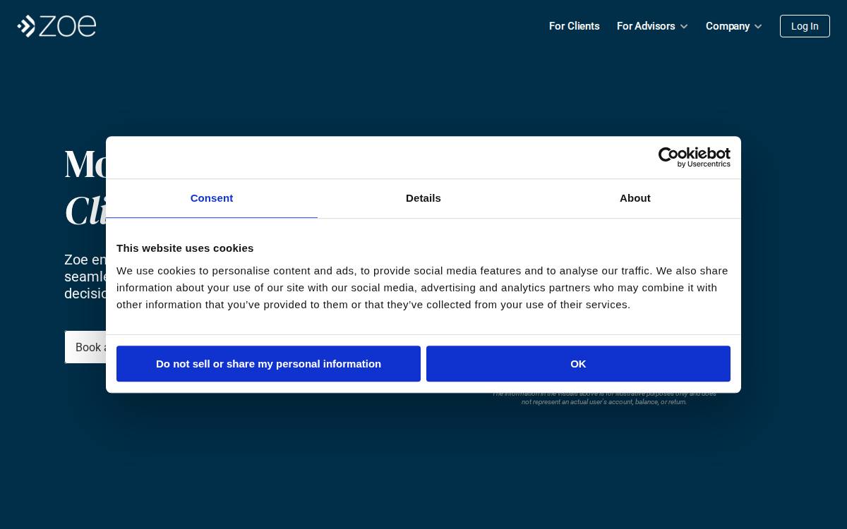
Task: Accept cookies with the OK button
Action: (578, 364)
